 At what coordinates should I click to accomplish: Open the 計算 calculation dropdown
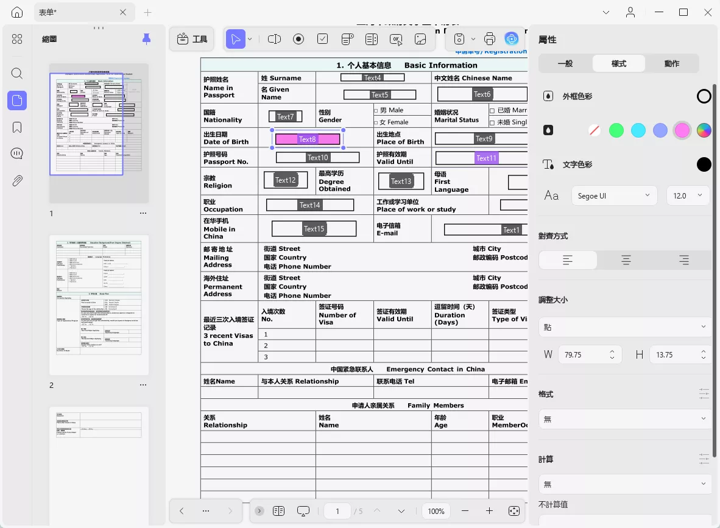[625, 484]
